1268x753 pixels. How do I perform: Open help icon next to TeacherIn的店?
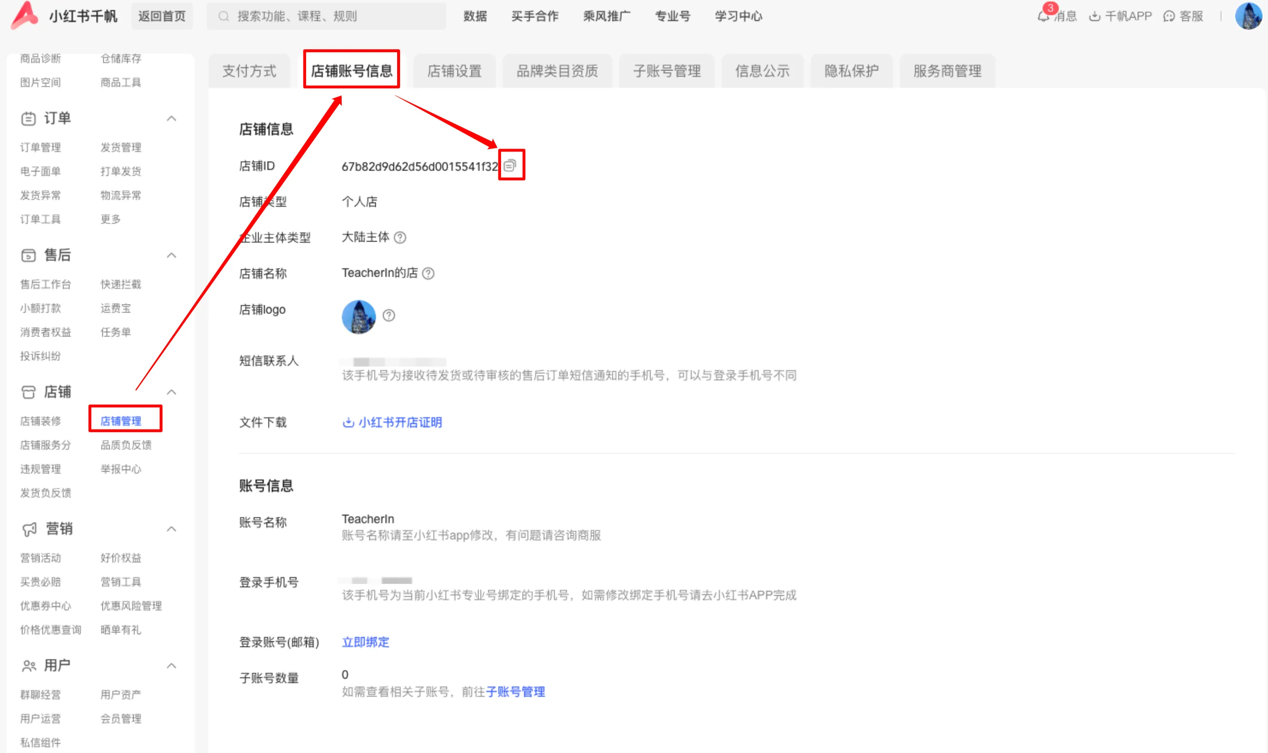coord(428,274)
